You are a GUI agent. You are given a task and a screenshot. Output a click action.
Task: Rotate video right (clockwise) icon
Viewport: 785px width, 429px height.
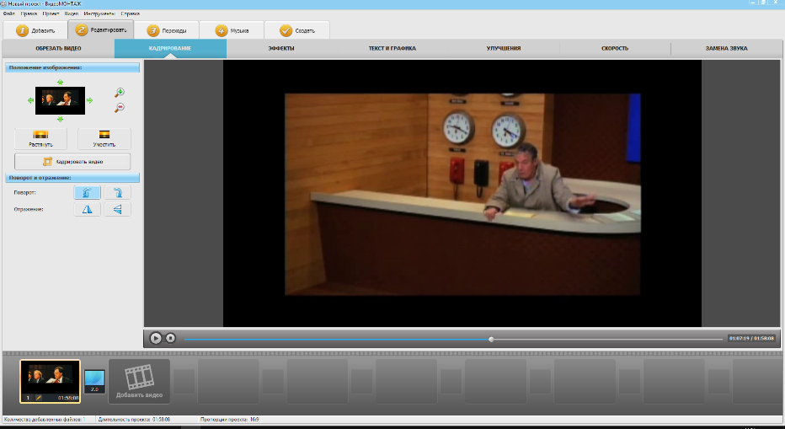coord(117,192)
